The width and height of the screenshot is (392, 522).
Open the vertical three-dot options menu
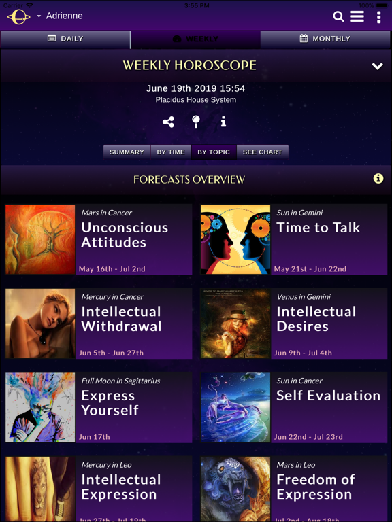[378, 16]
